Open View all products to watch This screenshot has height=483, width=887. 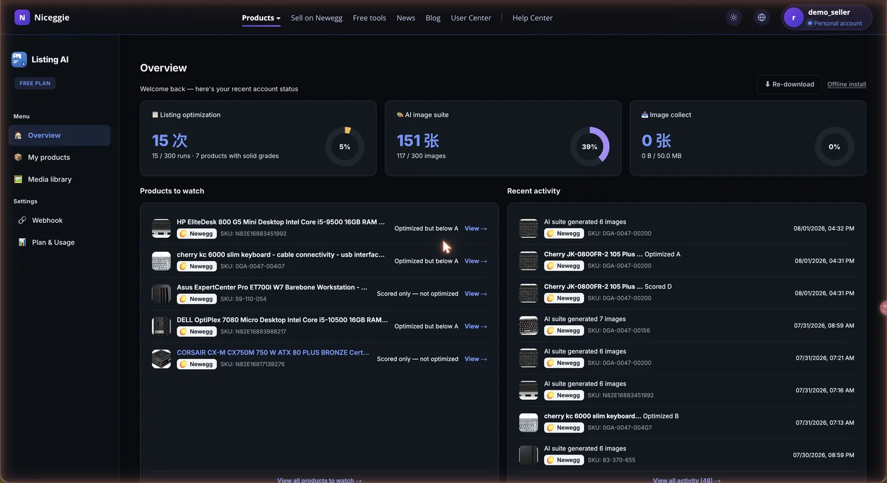319,479
